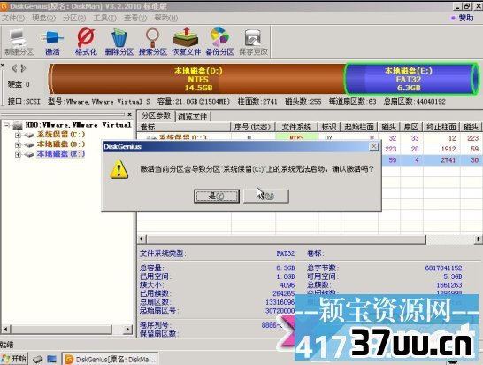Click the partition table horizontal scrollbar thumb

[287, 239]
